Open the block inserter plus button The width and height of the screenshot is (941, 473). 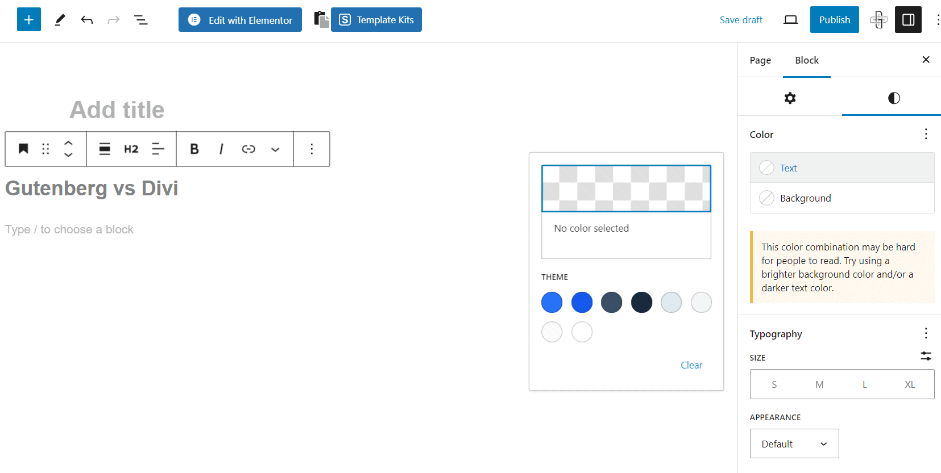click(x=29, y=20)
